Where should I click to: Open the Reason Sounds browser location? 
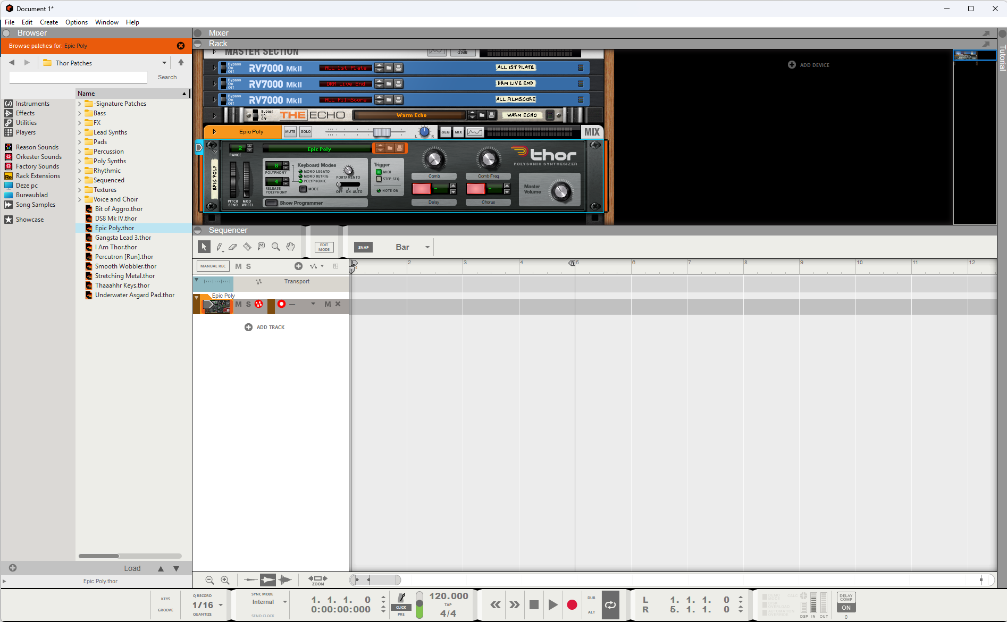37,147
